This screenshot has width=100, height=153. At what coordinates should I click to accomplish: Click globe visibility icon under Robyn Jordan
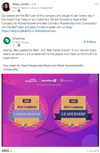[x=19, y=11]
